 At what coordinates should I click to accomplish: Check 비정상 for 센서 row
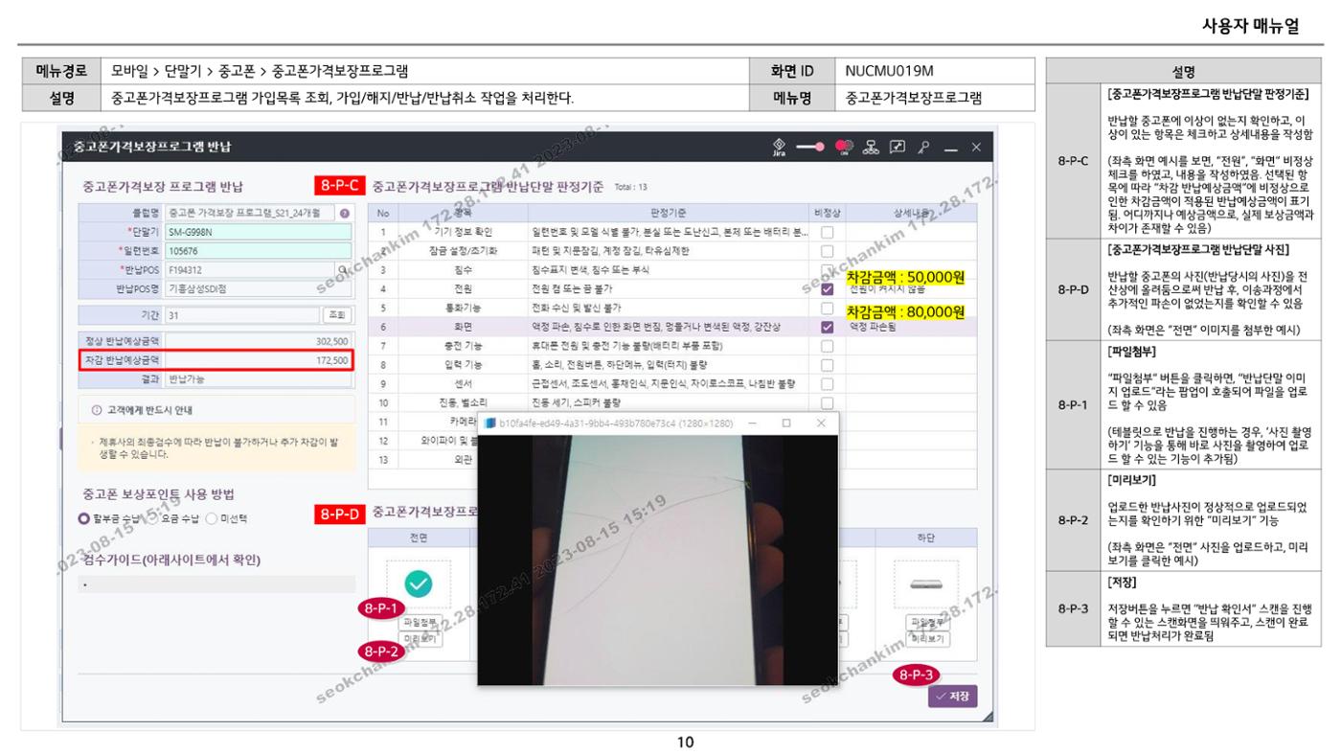(827, 384)
